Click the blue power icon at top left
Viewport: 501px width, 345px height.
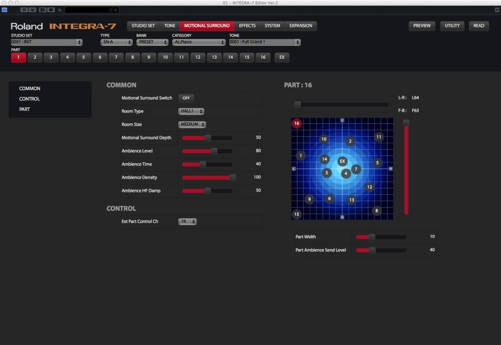pyautogui.click(x=4, y=9)
